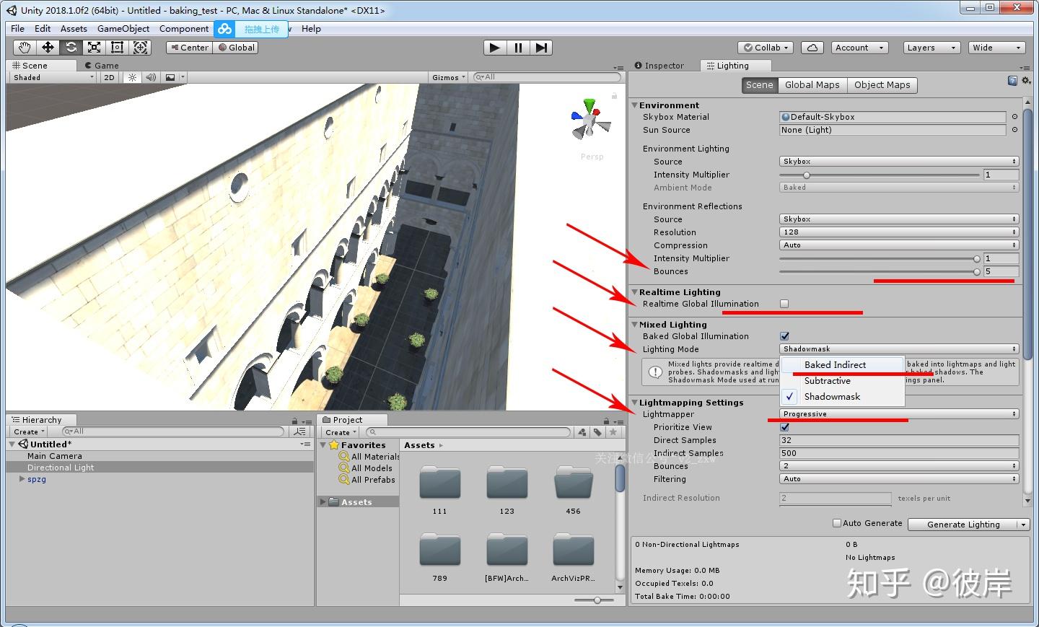Open the GameObject menu
This screenshot has width=1039, height=627.
[x=123, y=29]
